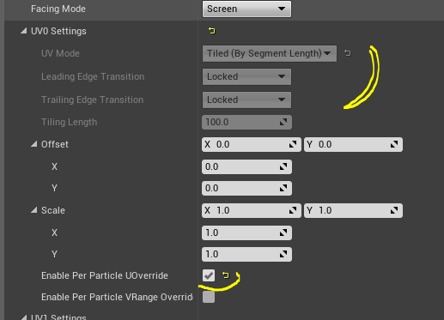444x320 pixels.
Task: Reset UV0 Settings to default arrow
Action: click(x=212, y=31)
